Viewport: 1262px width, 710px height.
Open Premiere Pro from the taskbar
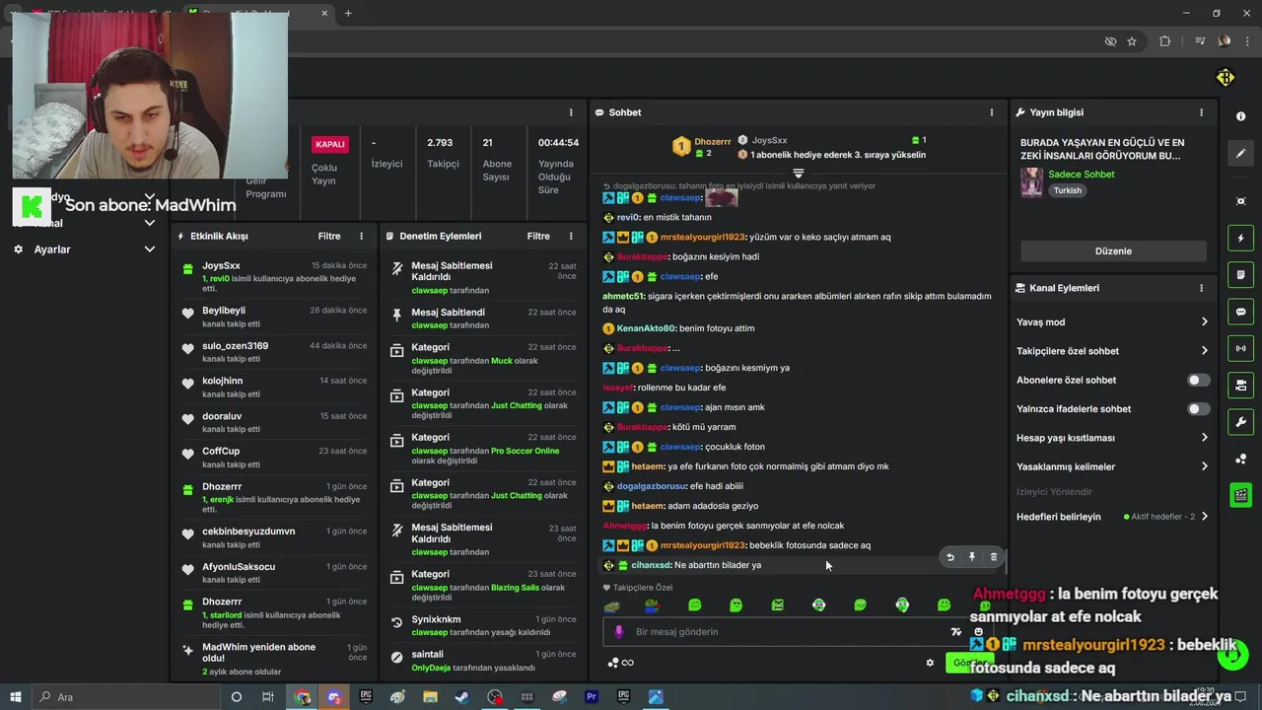point(592,697)
